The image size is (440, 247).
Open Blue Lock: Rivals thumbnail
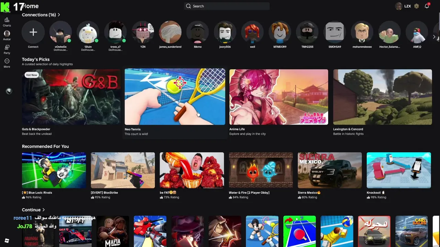pos(54,170)
